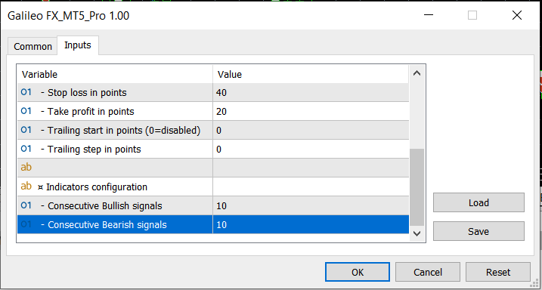Select the Consecutive Bullish signals value cell
This screenshot has height=290, width=542.
[x=311, y=205]
